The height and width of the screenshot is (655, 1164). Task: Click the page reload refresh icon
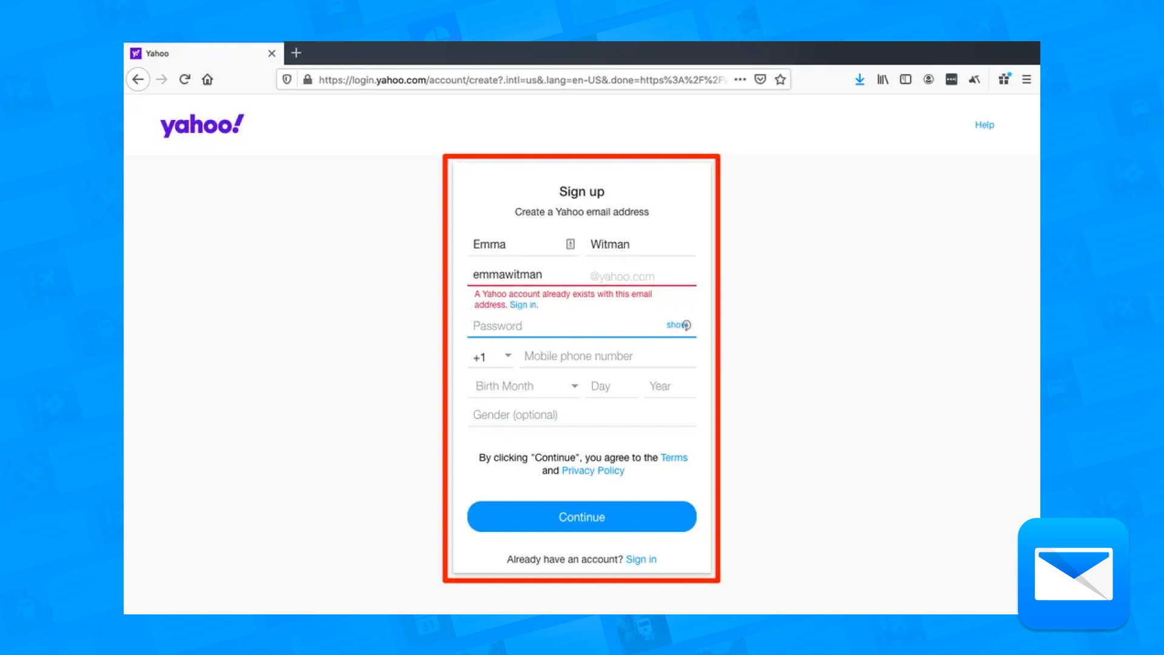(x=184, y=79)
